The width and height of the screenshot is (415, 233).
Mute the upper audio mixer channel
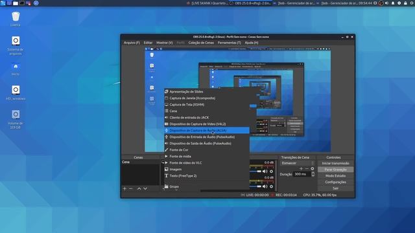265,172
